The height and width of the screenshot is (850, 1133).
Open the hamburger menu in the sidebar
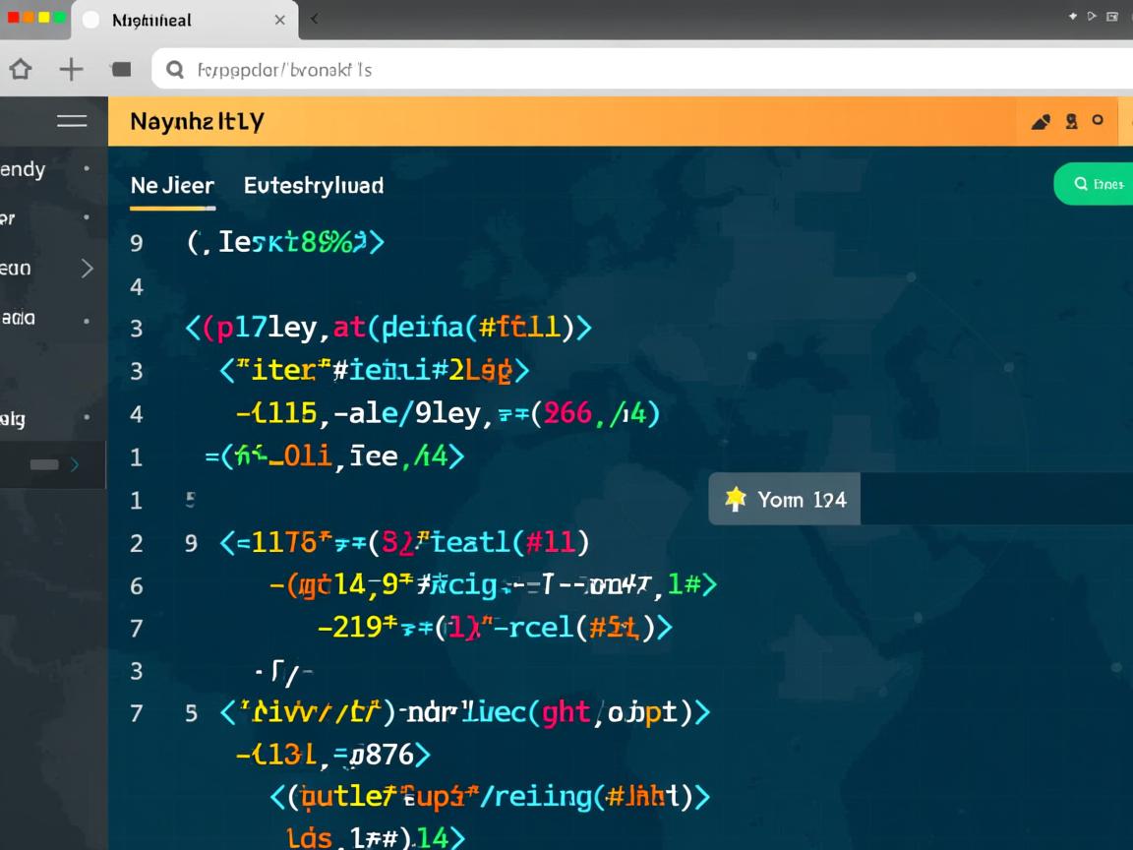[72, 121]
